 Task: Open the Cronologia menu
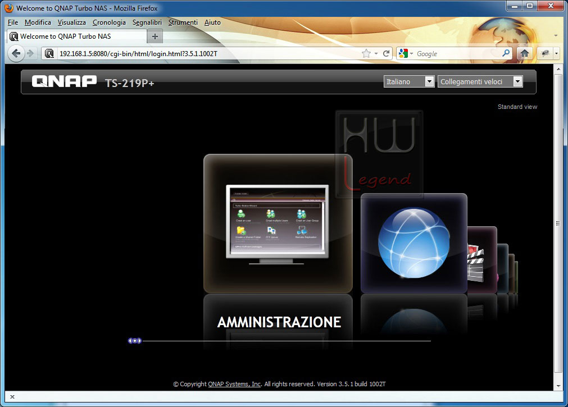click(109, 22)
